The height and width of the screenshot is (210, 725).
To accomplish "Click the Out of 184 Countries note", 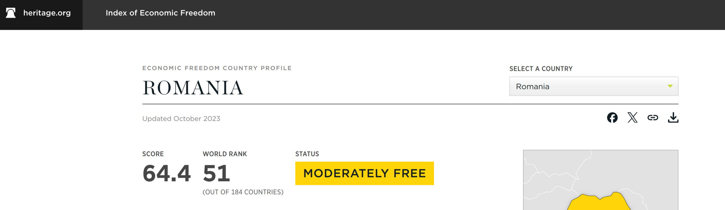I will 243,192.
